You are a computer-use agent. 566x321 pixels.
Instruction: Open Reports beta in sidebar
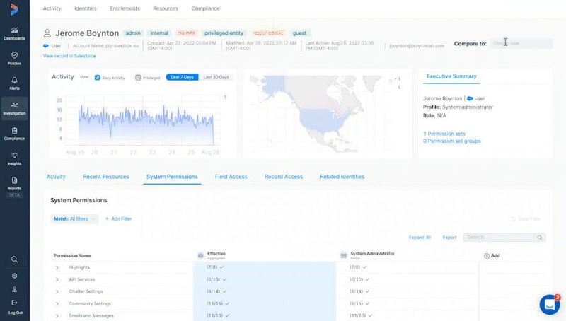pyautogui.click(x=15, y=184)
